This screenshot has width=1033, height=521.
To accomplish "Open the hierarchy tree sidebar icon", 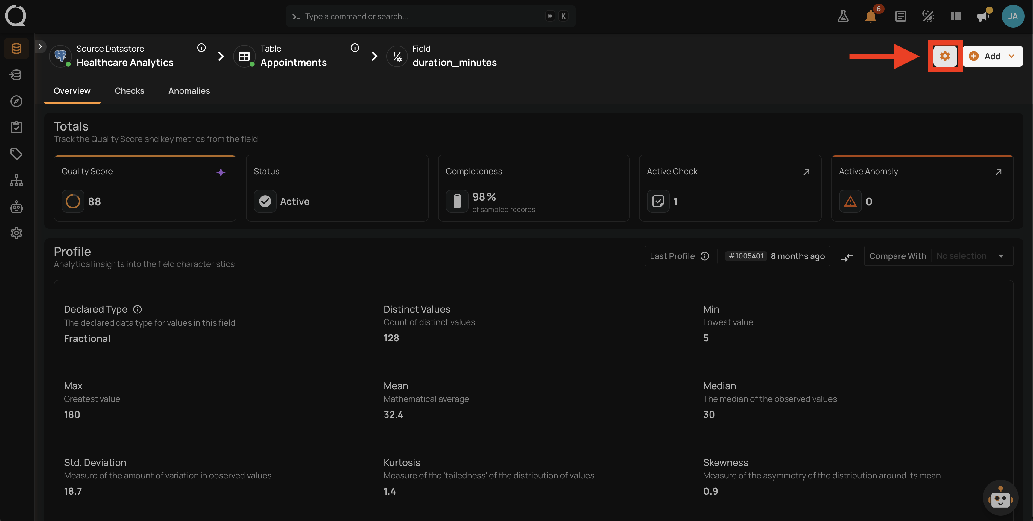I will [16, 180].
